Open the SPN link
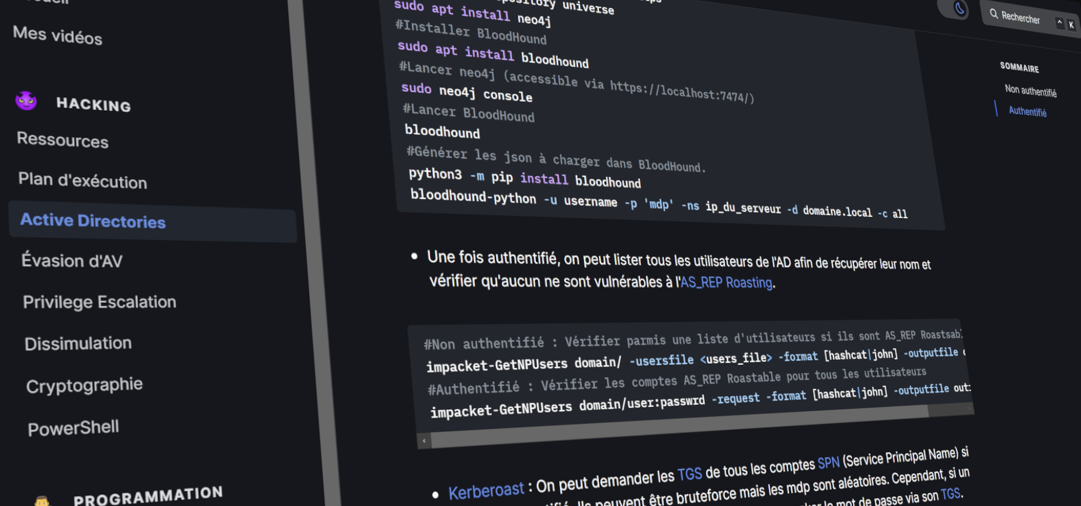The width and height of the screenshot is (1081, 506). point(828,463)
